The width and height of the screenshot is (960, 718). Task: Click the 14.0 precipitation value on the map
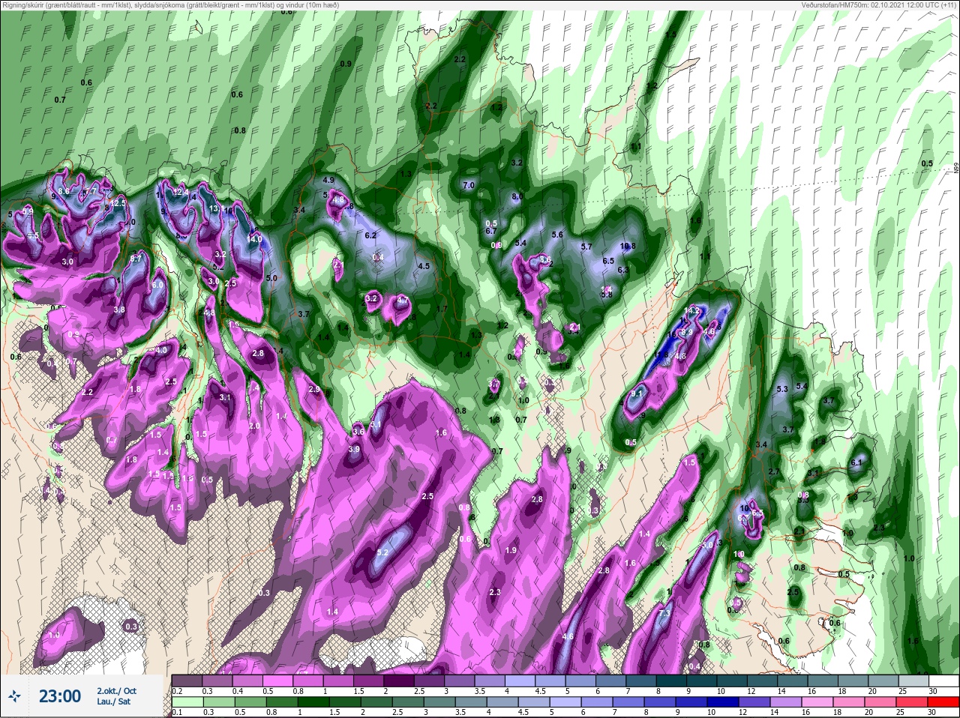pyautogui.click(x=254, y=239)
